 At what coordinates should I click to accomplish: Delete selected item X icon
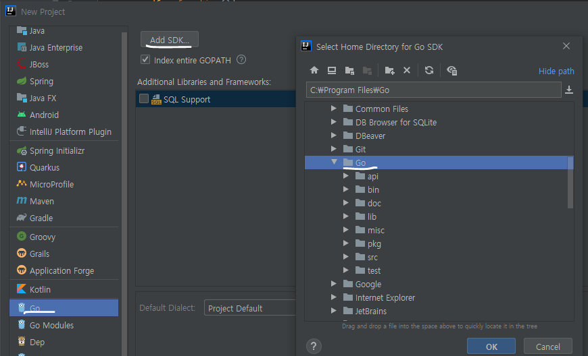point(407,70)
